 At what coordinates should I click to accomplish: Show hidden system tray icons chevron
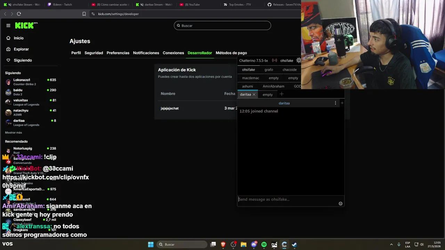[391, 244]
